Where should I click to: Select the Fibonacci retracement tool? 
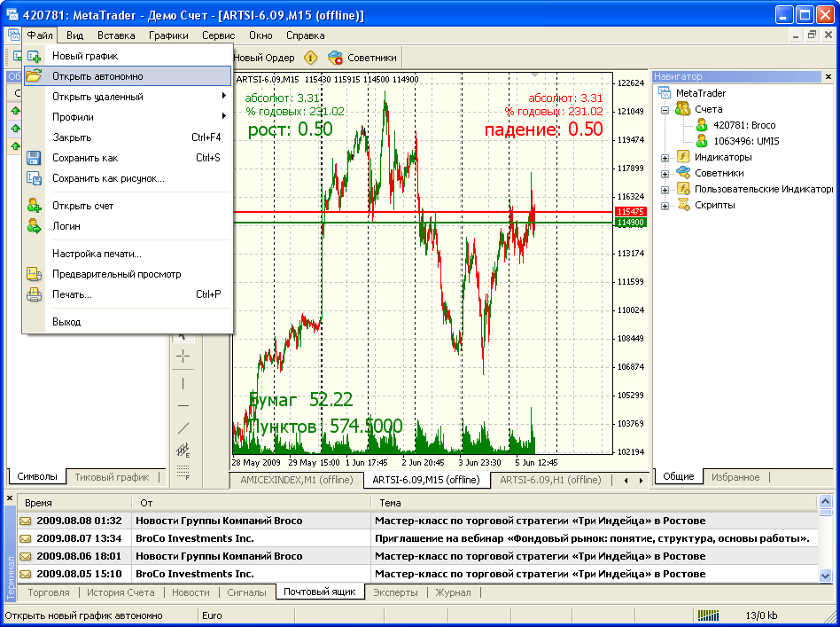[x=183, y=473]
